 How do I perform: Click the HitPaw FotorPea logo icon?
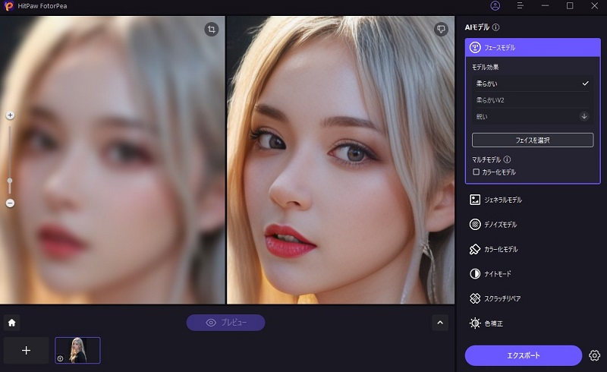click(8, 6)
